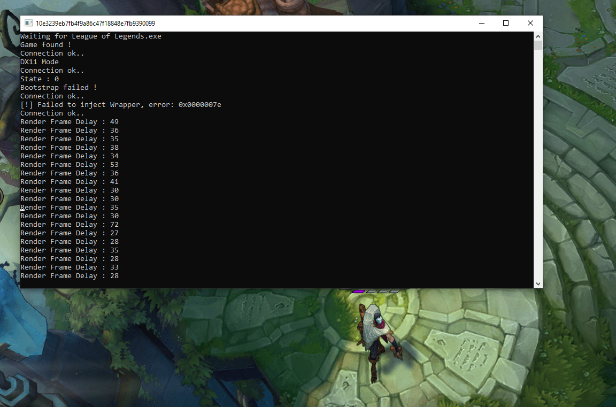The height and width of the screenshot is (407, 616).
Task: Click the scrollbar down arrow in console
Action: tap(538, 283)
